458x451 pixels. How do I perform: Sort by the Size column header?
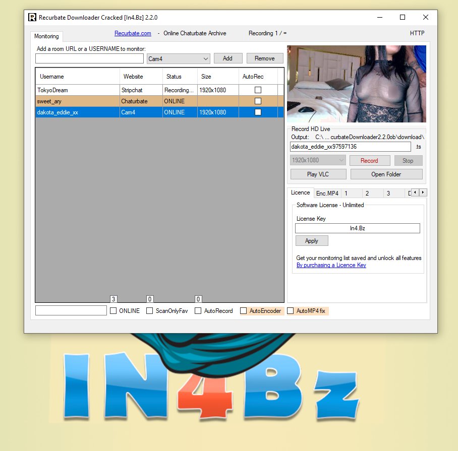coord(218,77)
